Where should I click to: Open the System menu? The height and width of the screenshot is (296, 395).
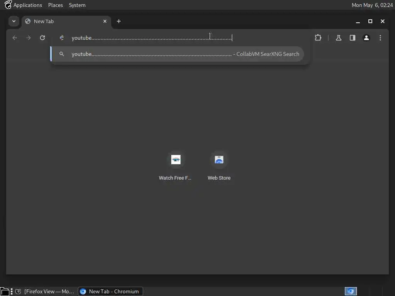(x=77, y=5)
